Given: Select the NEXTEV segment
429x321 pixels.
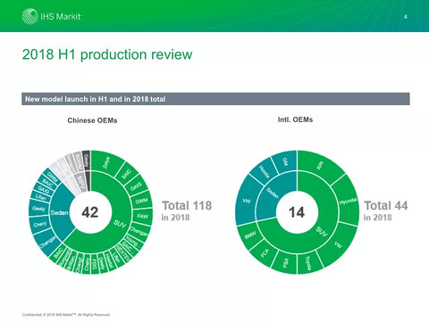Looking at the screenshot, I should pyautogui.click(x=122, y=253).
